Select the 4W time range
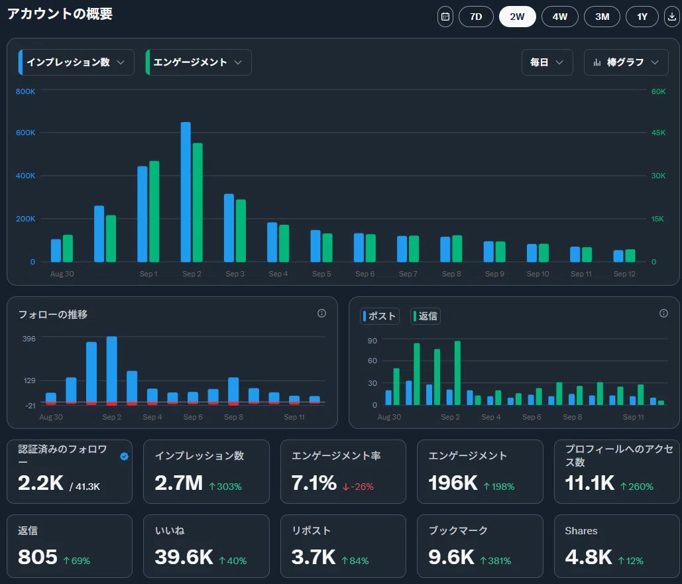 coord(560,17)
